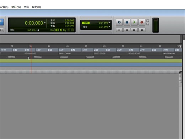Click 5000000 on the Samples ruler

point(90,57)
